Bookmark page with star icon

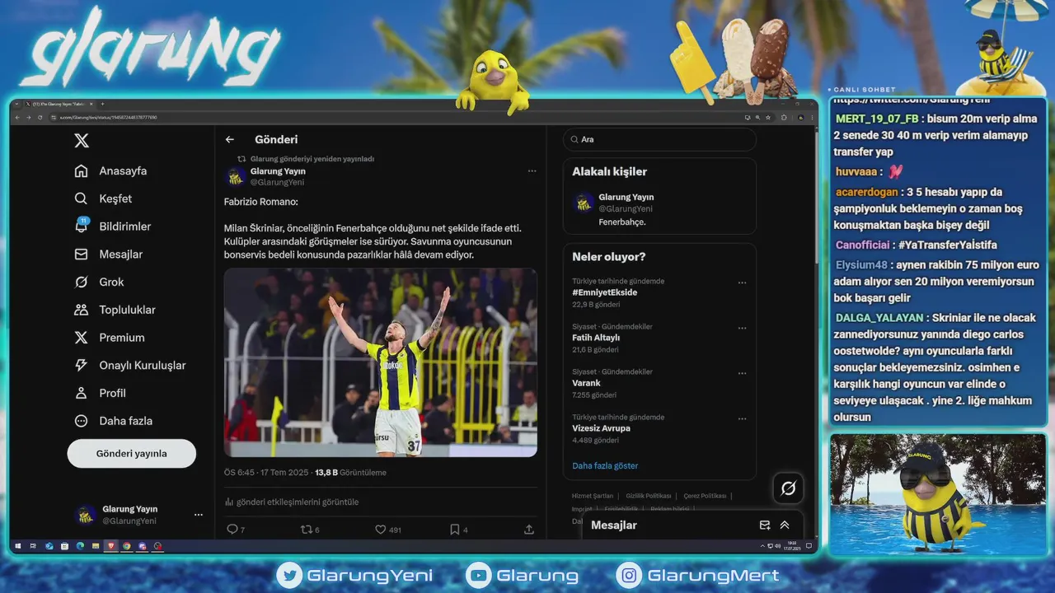769,118
